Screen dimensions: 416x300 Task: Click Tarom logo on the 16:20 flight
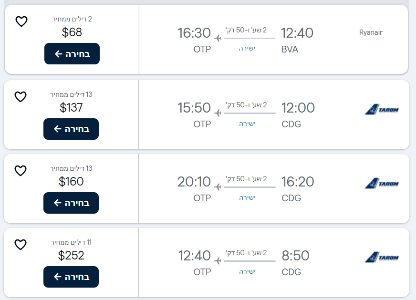tap(382, 184)
